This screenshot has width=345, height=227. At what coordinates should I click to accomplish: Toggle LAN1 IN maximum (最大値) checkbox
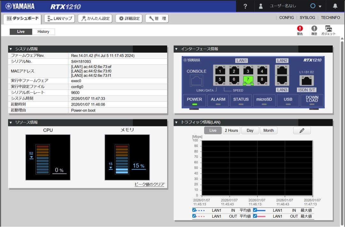[x=255, y=210]
